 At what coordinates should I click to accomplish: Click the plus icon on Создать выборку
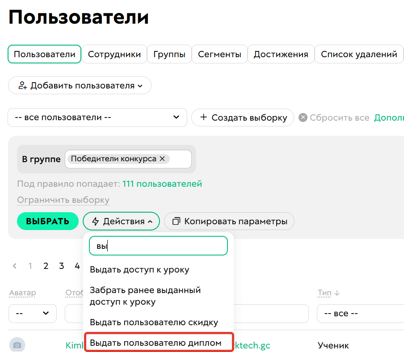point(204,117)
